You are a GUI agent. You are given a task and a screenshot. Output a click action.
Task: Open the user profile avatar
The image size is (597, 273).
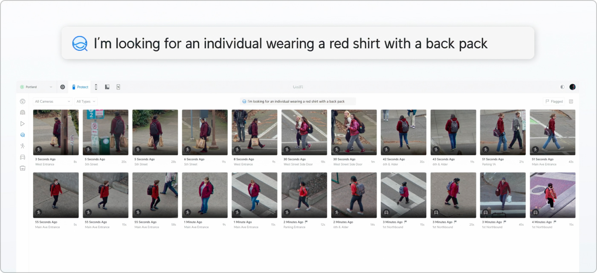coord(572,87)
